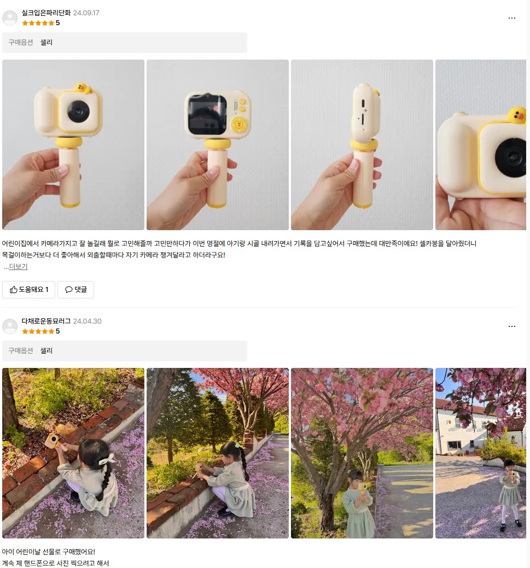Image resolution: width=530 pixels, height=568 pixels.
Task: Expand review text with 더보기 link
Action: click(18, 267)
